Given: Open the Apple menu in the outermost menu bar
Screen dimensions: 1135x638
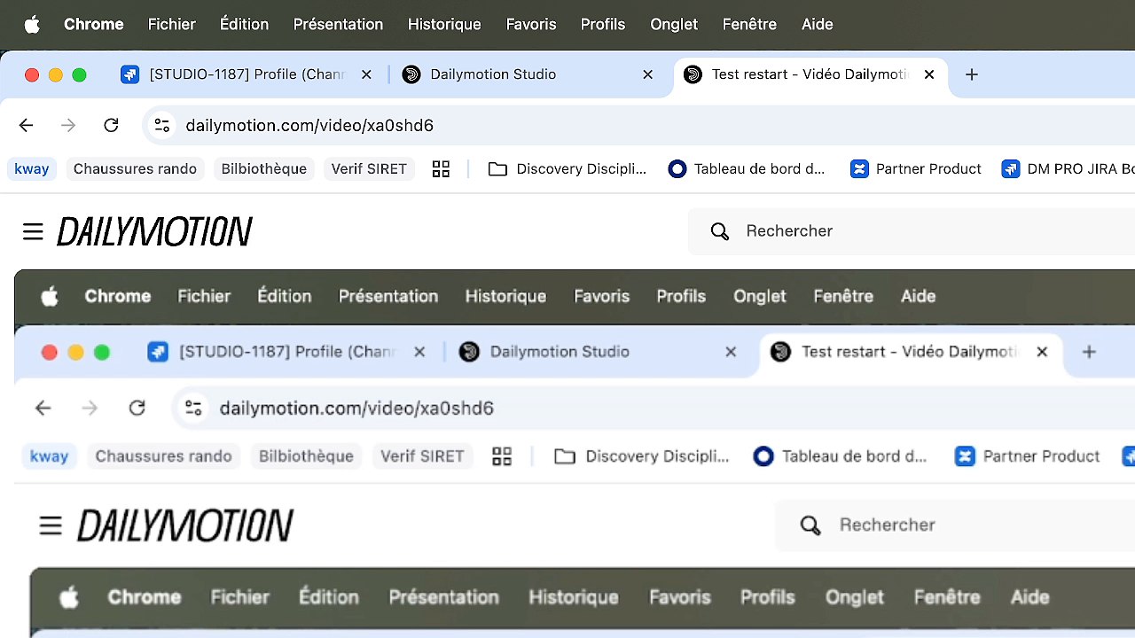Looking at the screenshot, I should coord(32,25).
